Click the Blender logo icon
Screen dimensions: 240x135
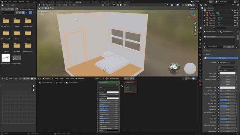tap(2, 1)
